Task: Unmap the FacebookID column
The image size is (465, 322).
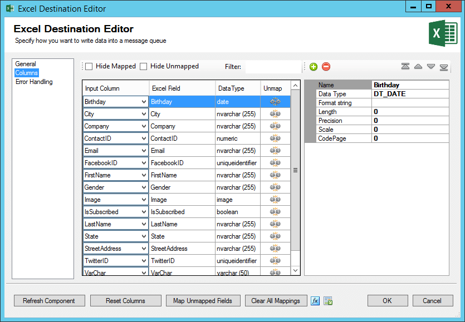Action: tap(275, 162)
